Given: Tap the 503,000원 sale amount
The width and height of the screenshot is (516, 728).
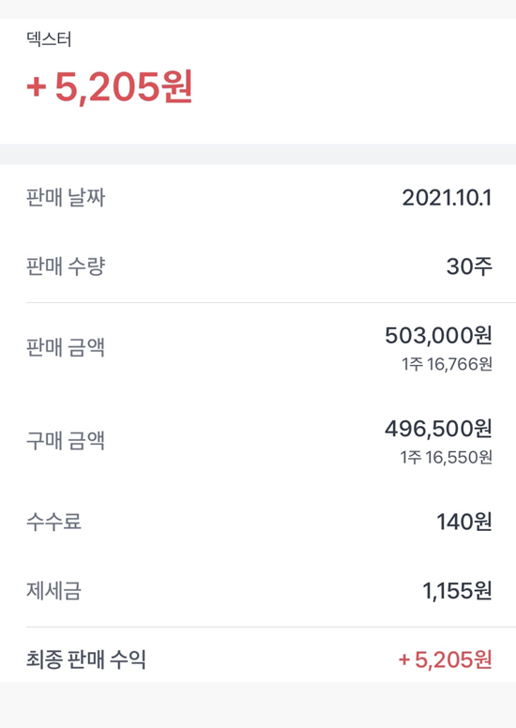Looking at the screenshot, I should point(438,335).
